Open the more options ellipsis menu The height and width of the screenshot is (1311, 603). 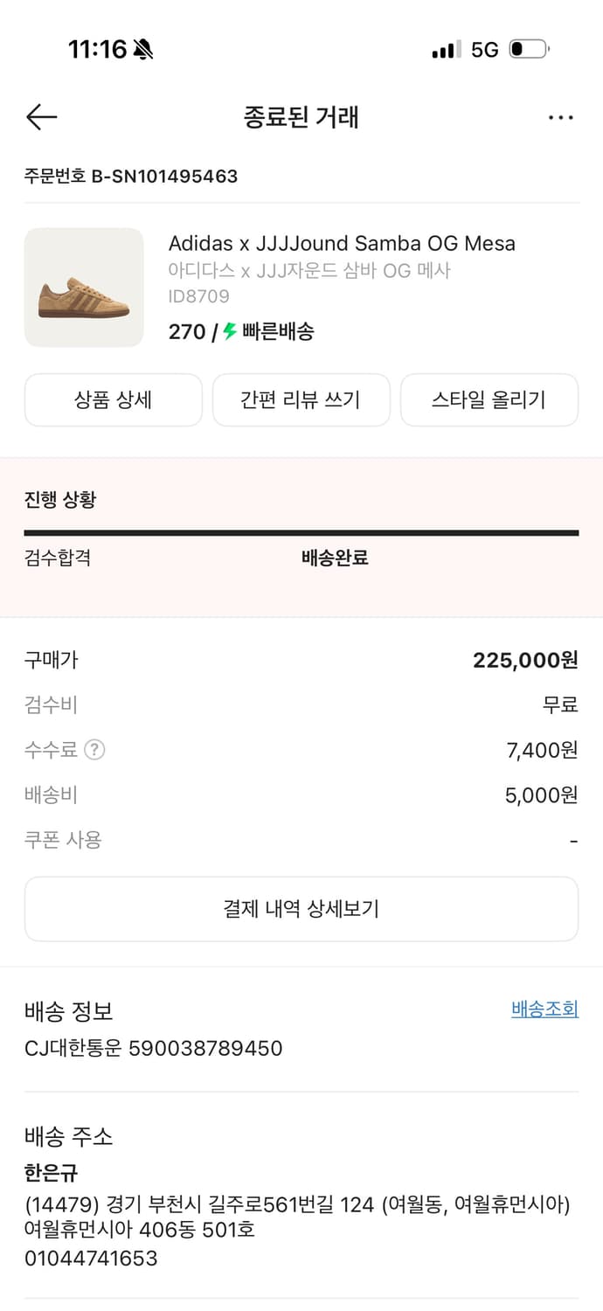pyautogui.click(x=560, y=116)
